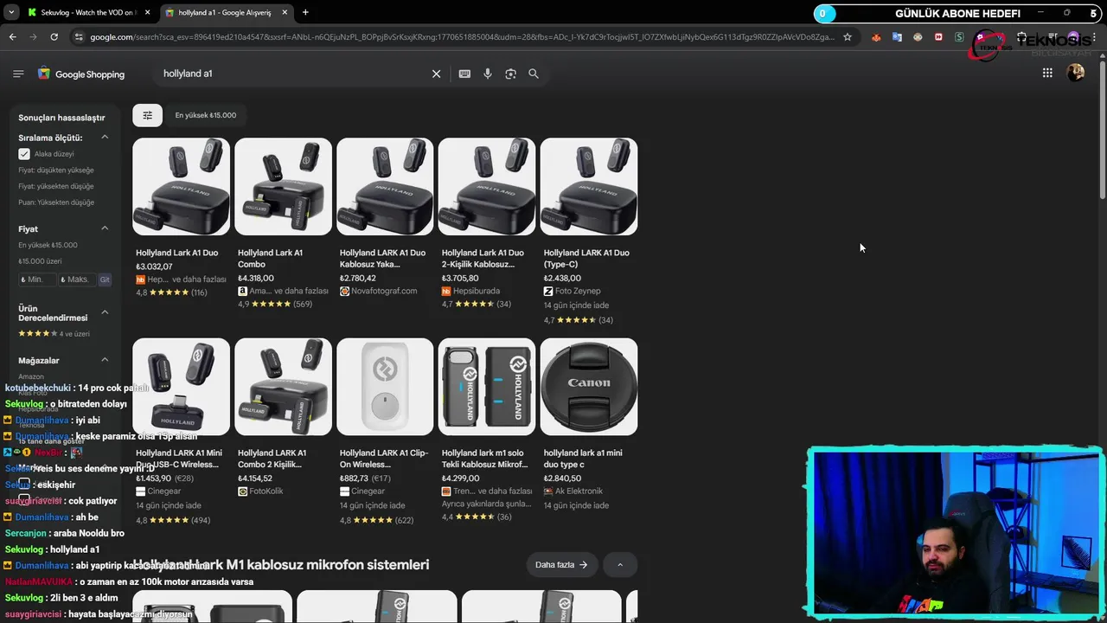Start voice search with the microphone icon
1107x623 pixels.
488,74
